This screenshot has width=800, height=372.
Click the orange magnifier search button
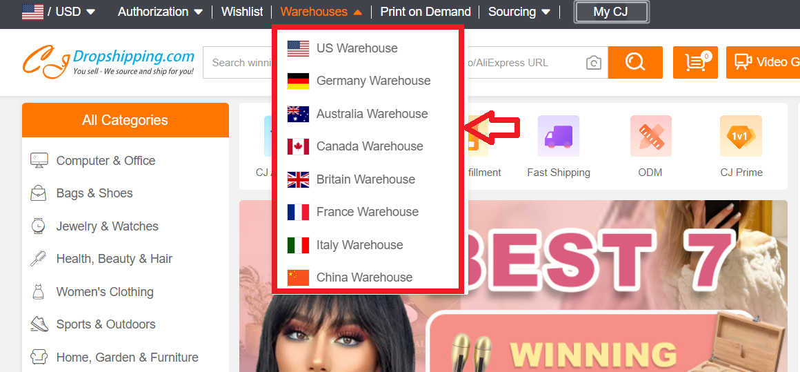pyautogui.click(x=635, y=62)
